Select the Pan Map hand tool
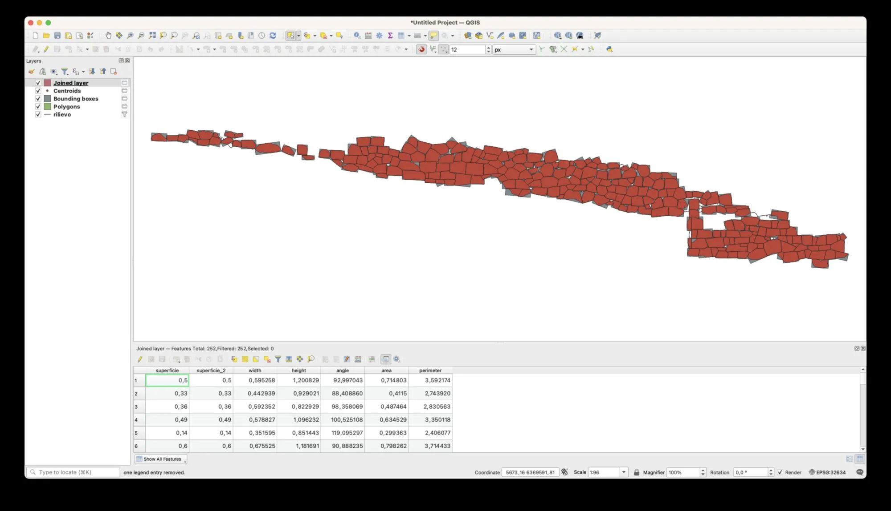891x511 pixels. point(108,36)
